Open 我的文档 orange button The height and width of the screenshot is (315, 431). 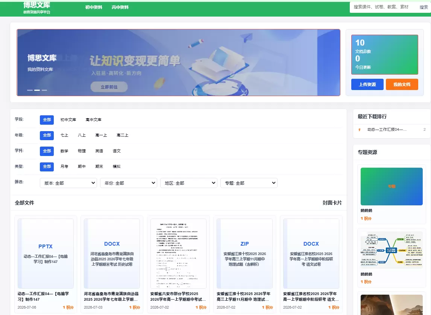pyautogui.click(x=402, y=84)
